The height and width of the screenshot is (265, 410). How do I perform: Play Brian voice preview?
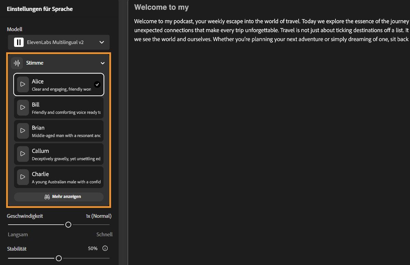click(x=23, y=131)
